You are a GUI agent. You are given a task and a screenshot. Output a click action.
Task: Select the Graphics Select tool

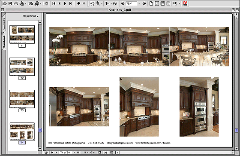point(115,3)
